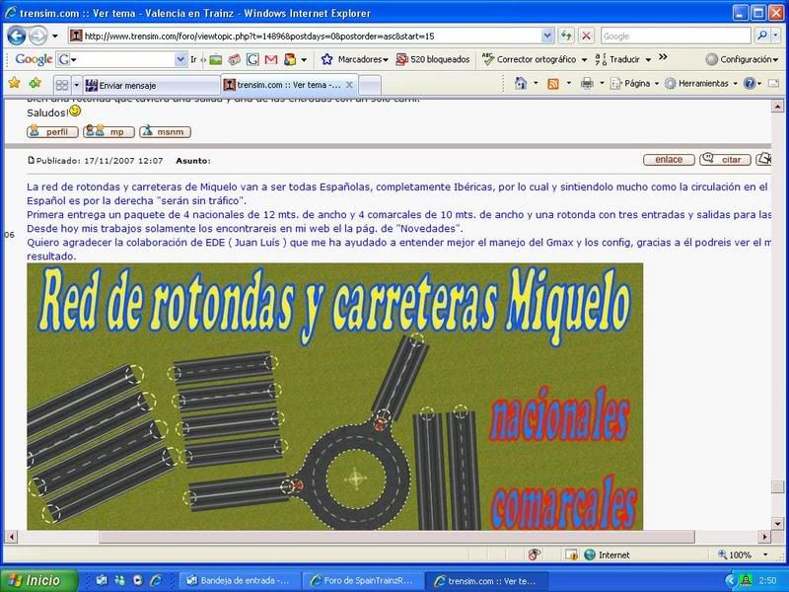Click the post icon beside 'Publicado'
The height and width of the screenshot is (592, 789).
(32, 161)
